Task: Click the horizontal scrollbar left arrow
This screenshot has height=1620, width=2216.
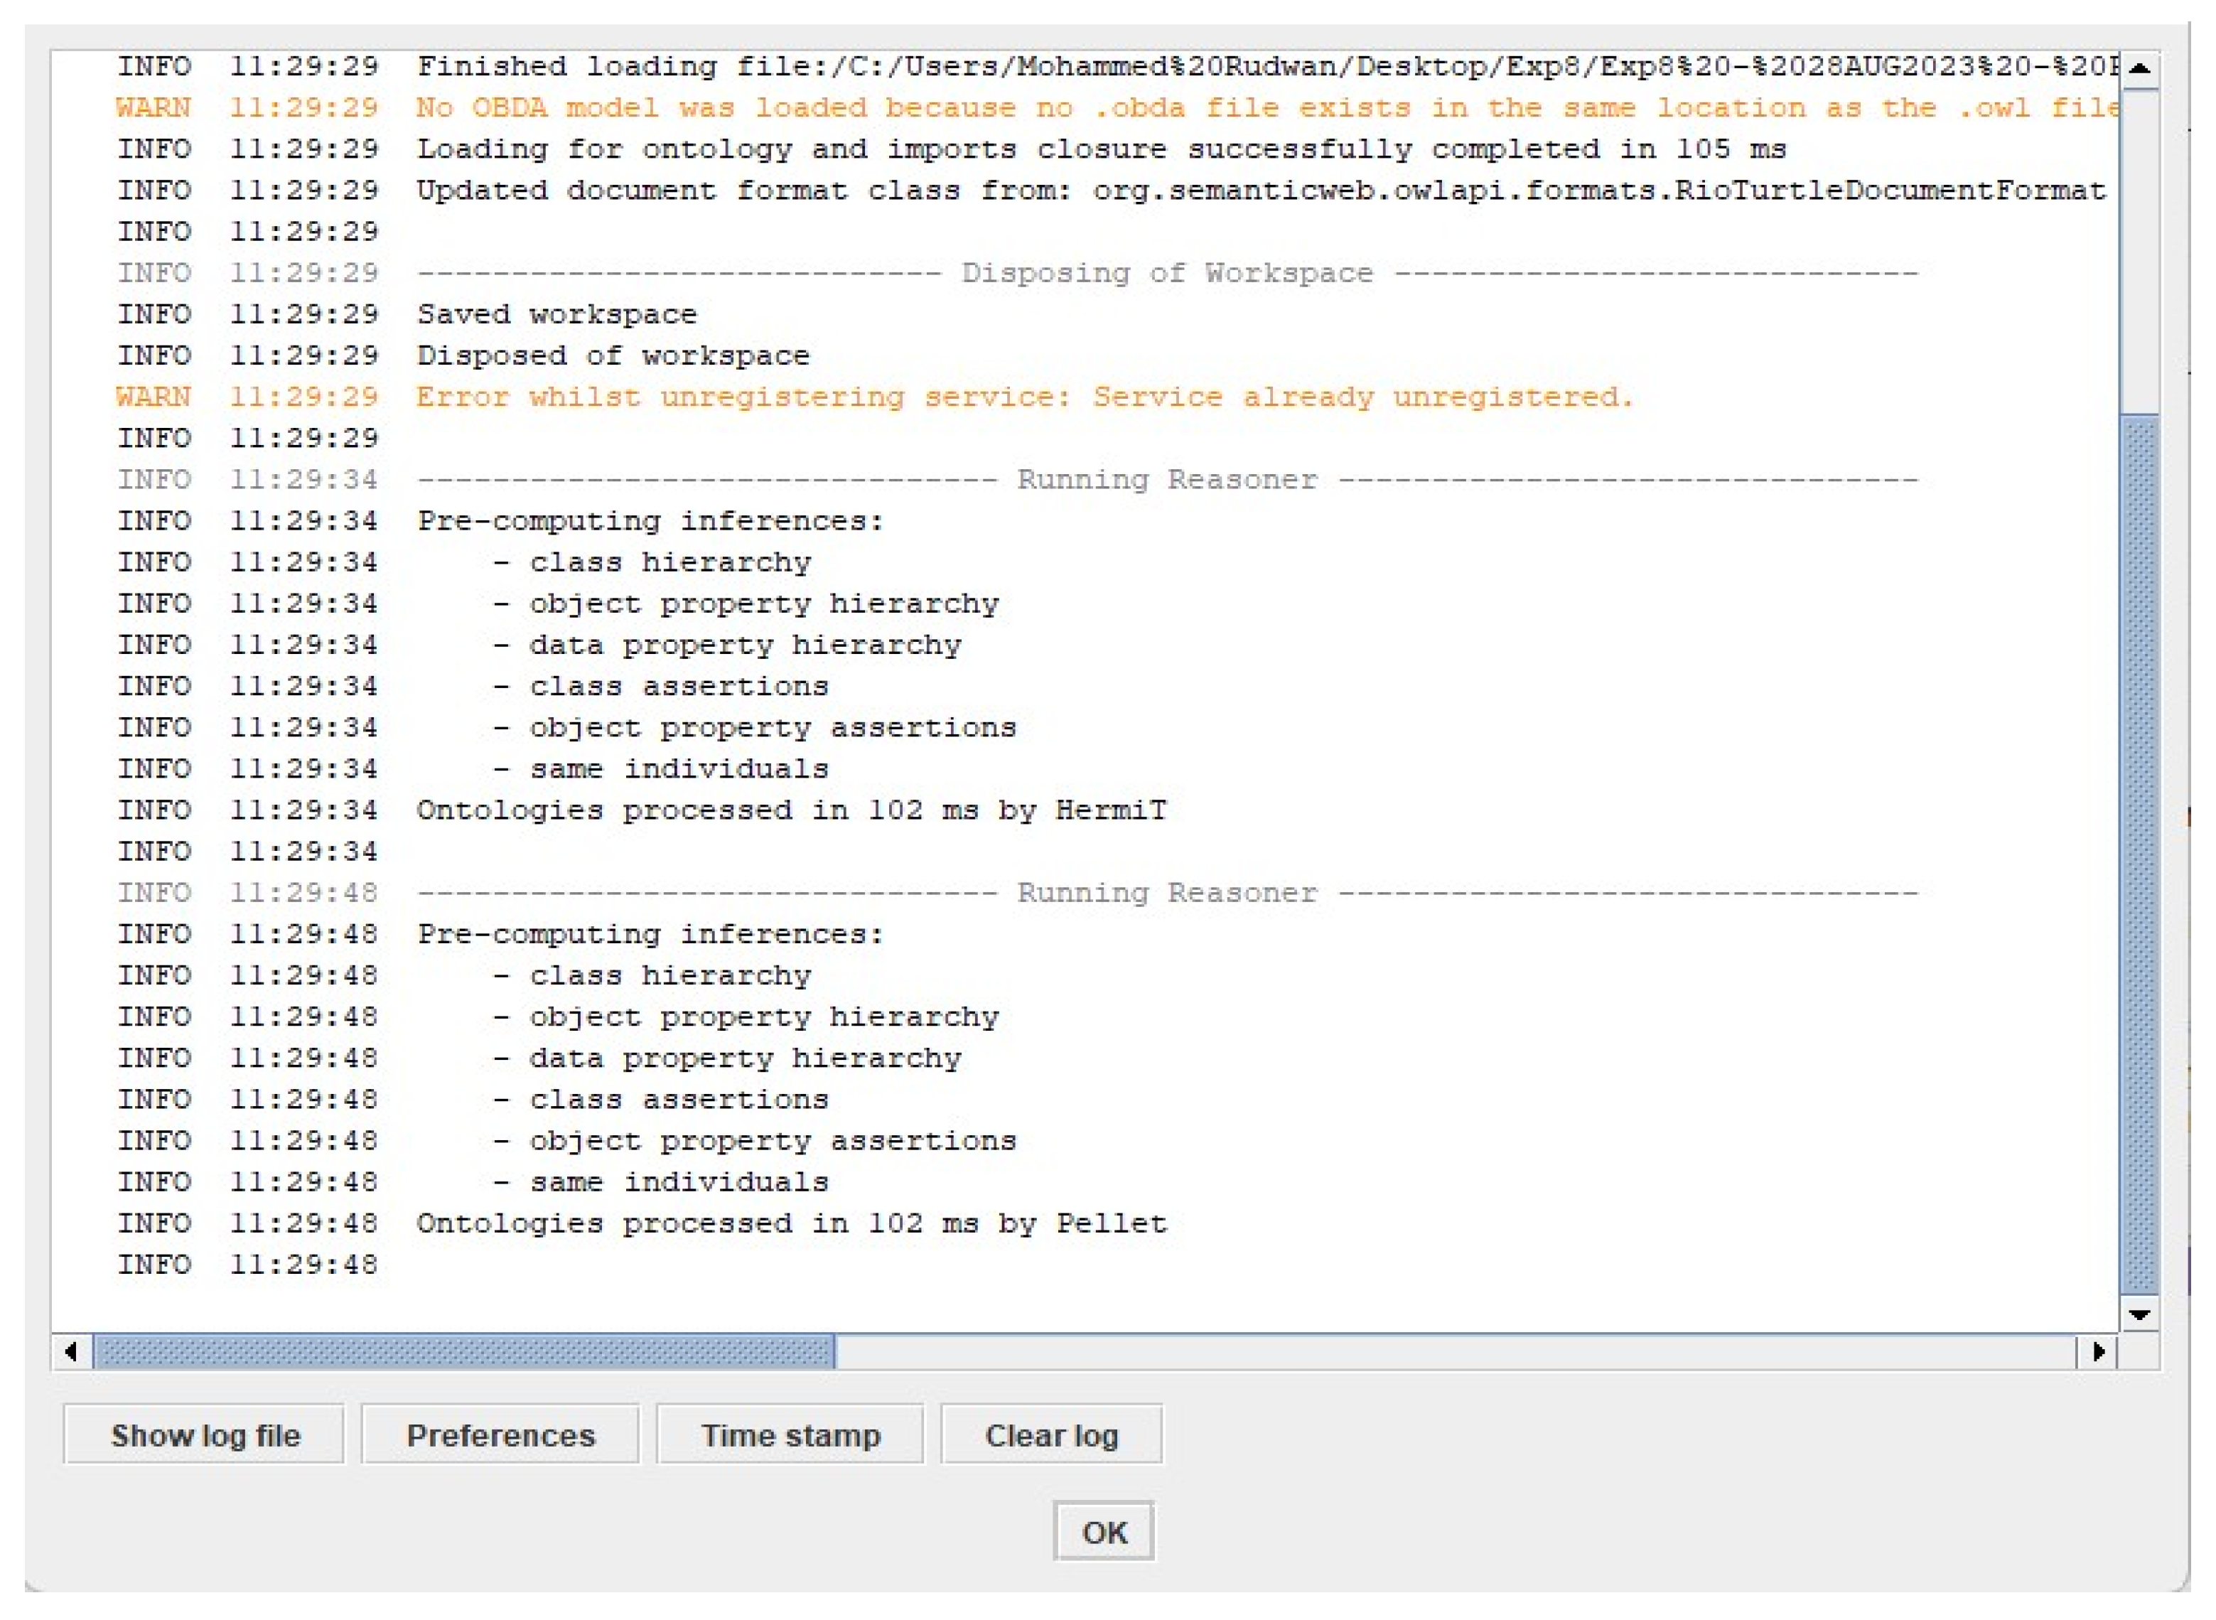Action: (x=70, y=1351)
